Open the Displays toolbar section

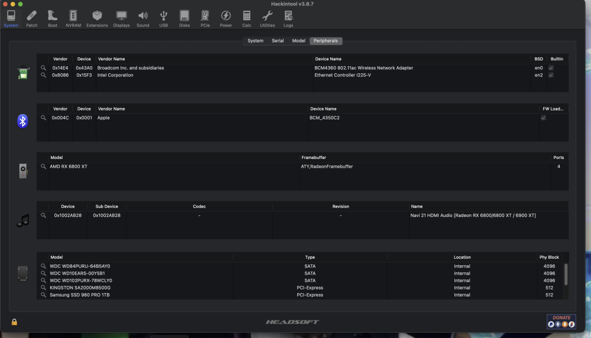121,19
